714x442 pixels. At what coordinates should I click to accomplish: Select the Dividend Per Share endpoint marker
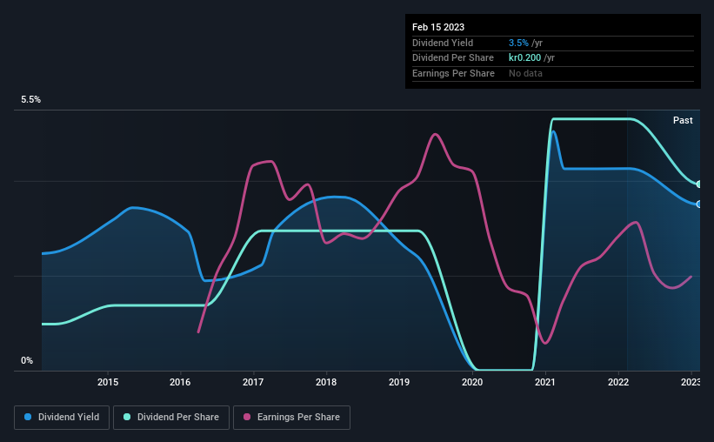click(699, 184)
